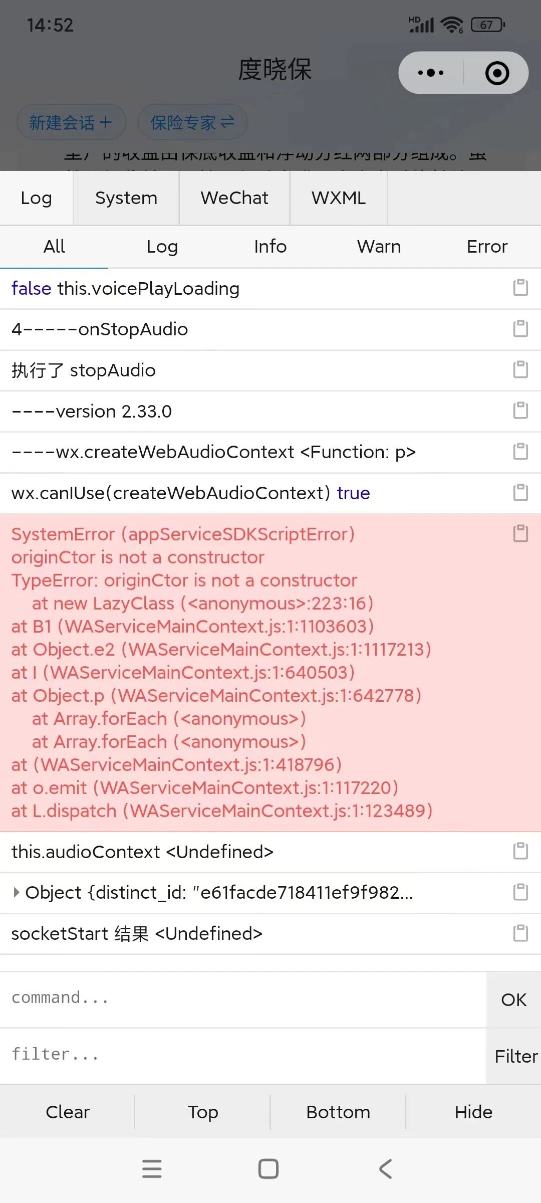Screen dimensions: 541x1203
Task: Copy the 'false this.voicePlayLoading' log entry
Action: pos(520,288)
